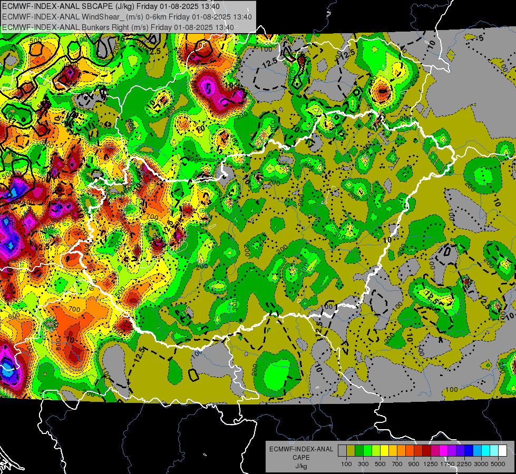Image resolution: width=516 pixels, height=474 pixels.
Task: Click the dark red legend swatch
Action: pos(426,451)
